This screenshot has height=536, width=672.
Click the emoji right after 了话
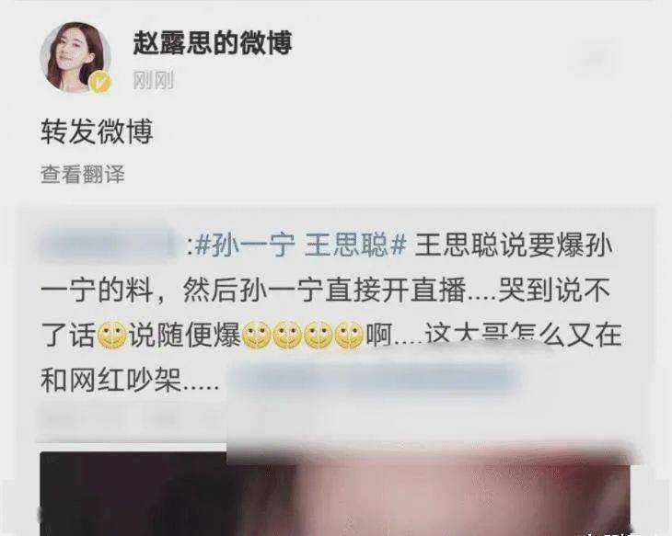pos(112,335)
